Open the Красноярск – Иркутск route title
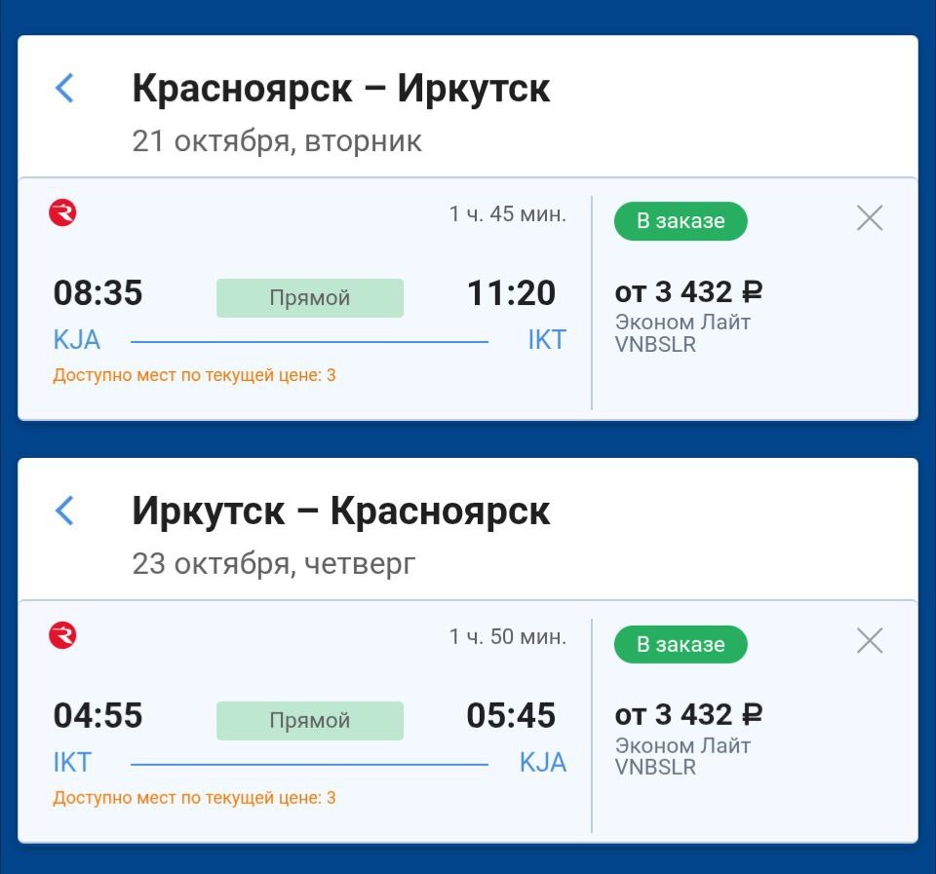 click(341, 89)
